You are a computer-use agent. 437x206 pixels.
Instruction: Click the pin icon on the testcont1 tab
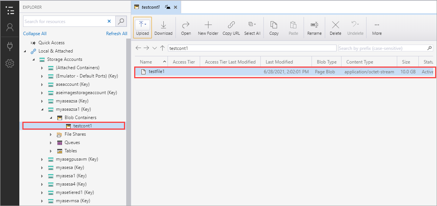168,7
